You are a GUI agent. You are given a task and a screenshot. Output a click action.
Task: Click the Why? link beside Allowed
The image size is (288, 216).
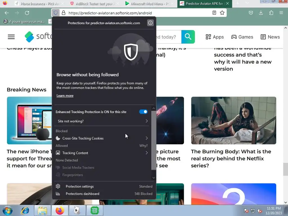coord(143,146)
